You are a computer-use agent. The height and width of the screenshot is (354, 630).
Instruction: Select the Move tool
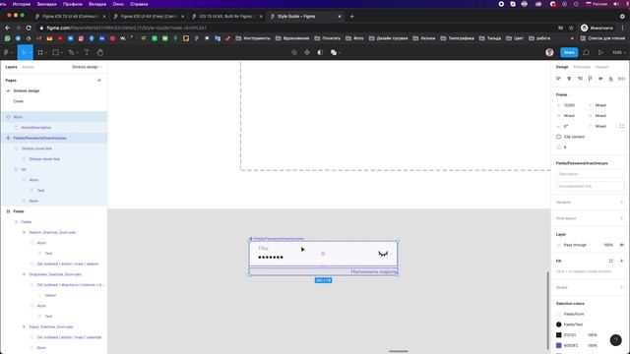click(24, 52)
